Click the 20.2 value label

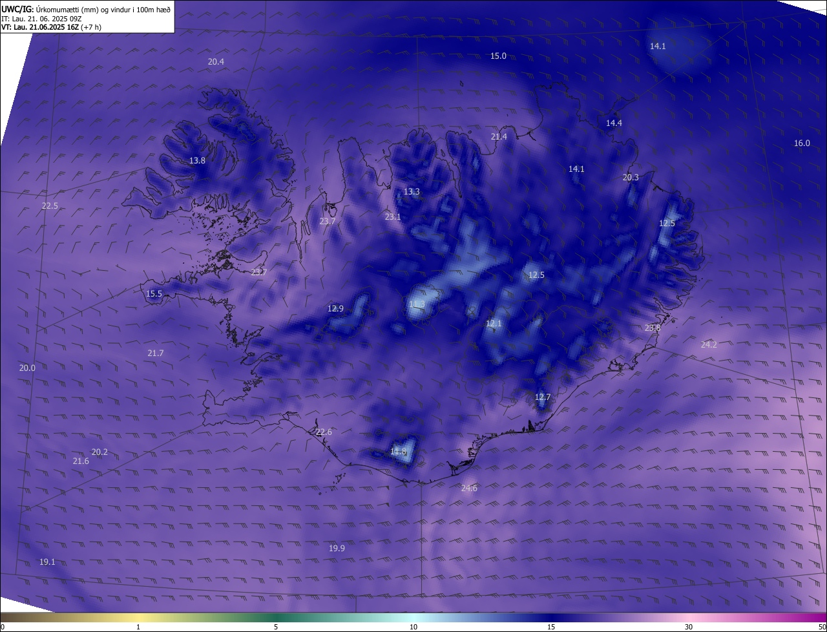[99, 452]
